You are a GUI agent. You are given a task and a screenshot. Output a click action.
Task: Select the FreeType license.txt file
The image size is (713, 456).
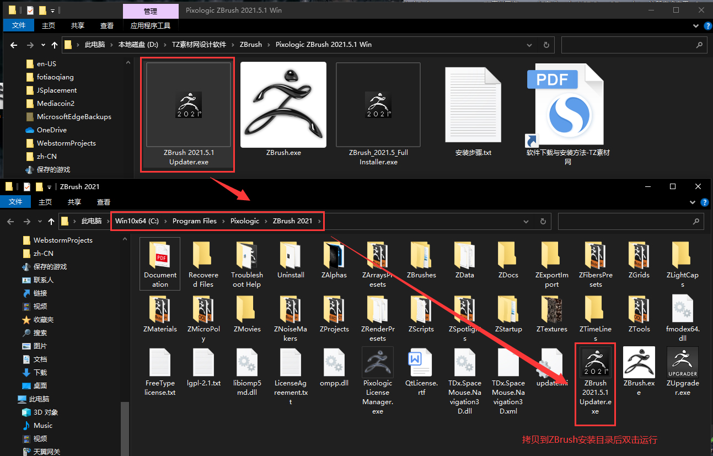coord(160,372)
